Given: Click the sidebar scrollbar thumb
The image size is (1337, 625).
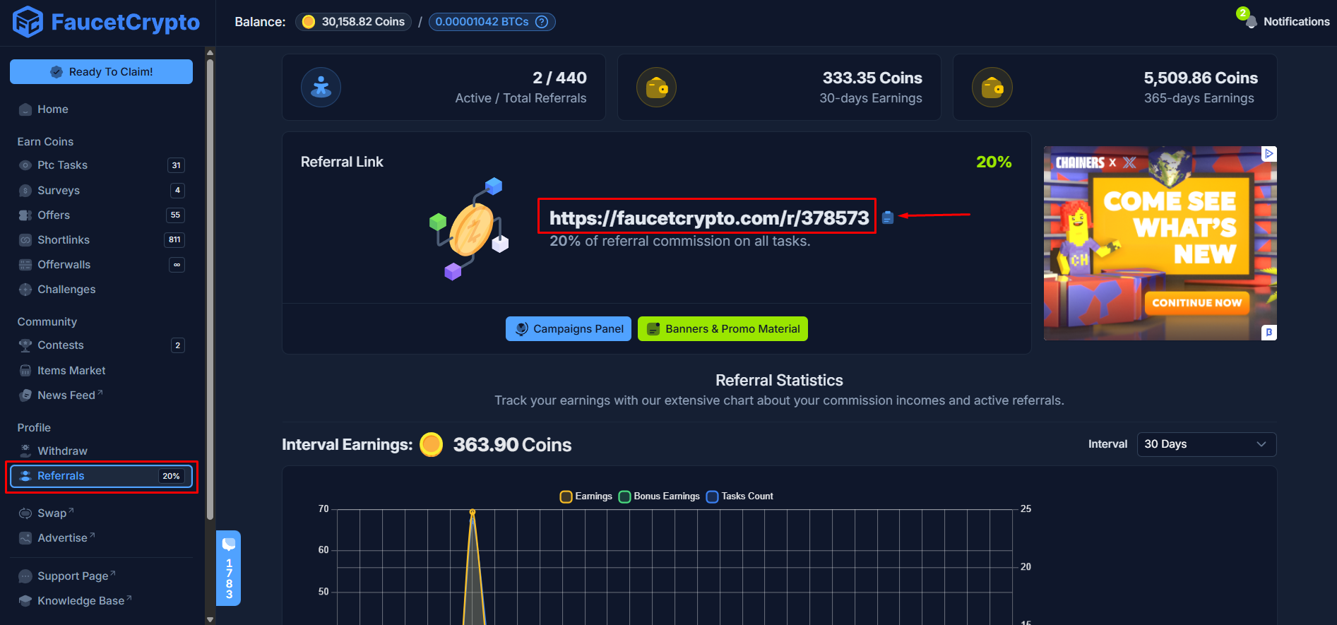Looking at the screenshot, I should point(210,290).
